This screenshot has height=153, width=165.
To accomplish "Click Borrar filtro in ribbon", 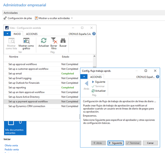I will click(x=54, y=44).
